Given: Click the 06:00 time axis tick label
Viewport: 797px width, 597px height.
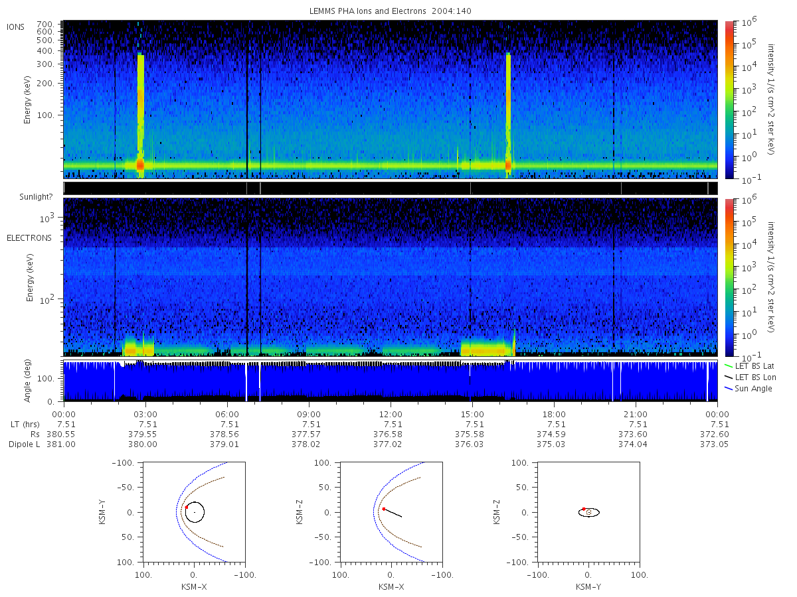Looking at the screenshot, I should pyautogui.click(x=228, y=414).
